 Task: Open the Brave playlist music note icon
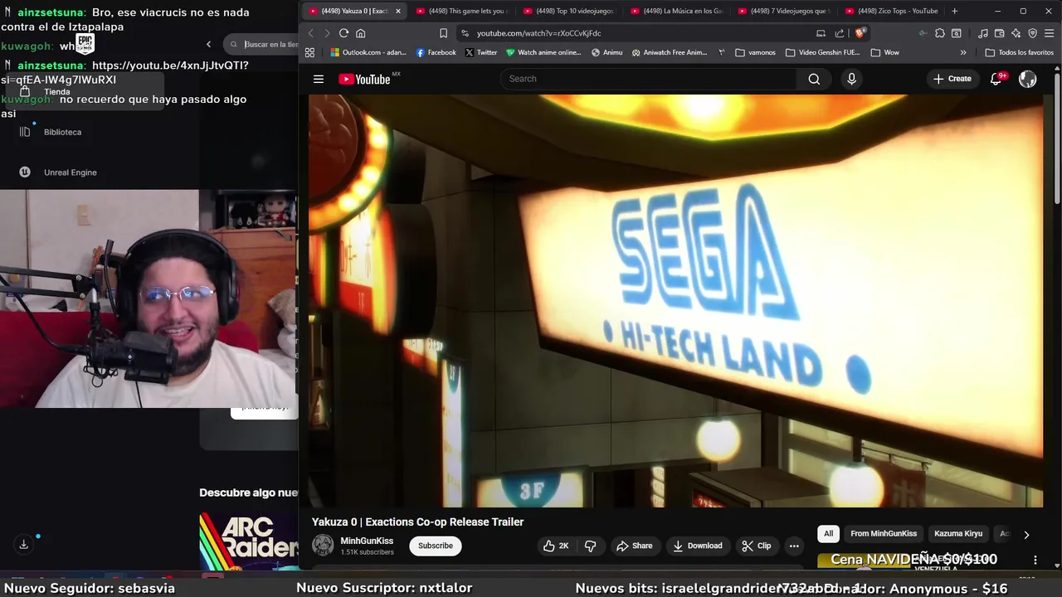(983, 33)
